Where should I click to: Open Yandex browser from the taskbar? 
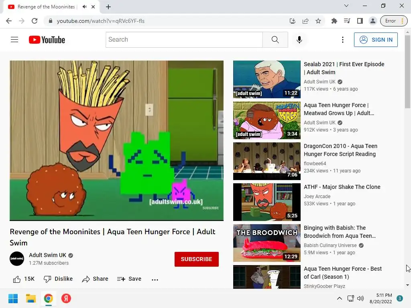click(x=66, y=298)
